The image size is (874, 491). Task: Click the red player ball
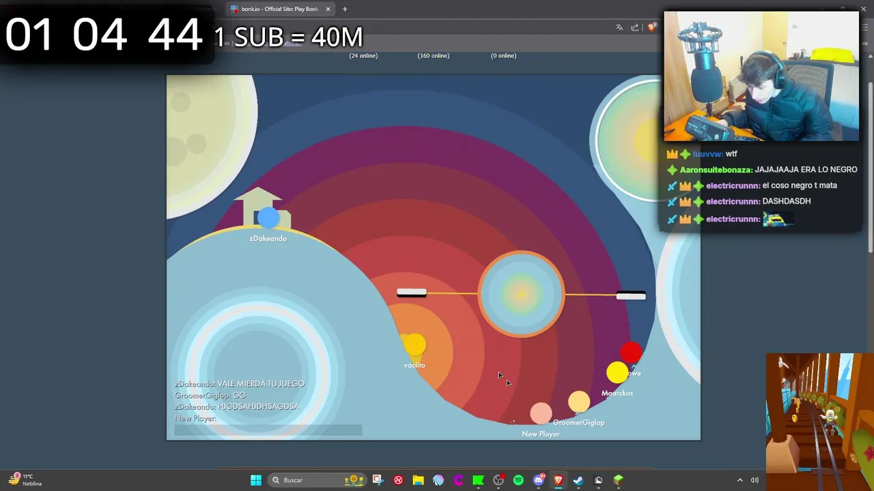tap(631, 353)
